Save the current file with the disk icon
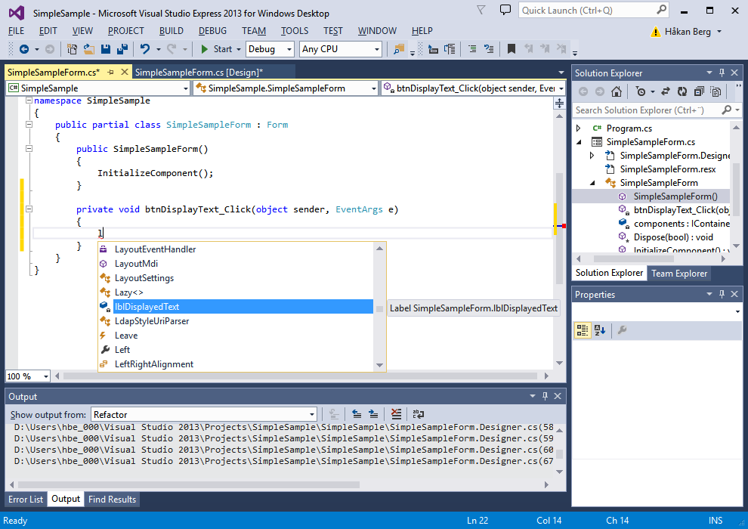The height and width of the screenshot is (529, 748). [106, 49]
